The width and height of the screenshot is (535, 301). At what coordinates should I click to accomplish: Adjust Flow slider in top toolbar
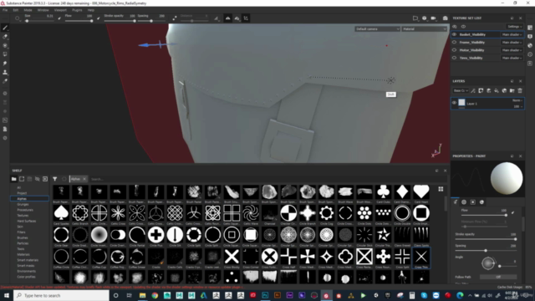[79, 21]
